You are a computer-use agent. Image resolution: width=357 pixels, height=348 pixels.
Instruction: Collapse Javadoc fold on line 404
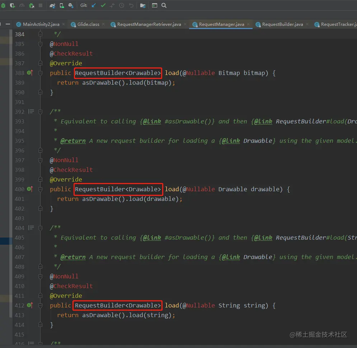click(x=40, y=228)
